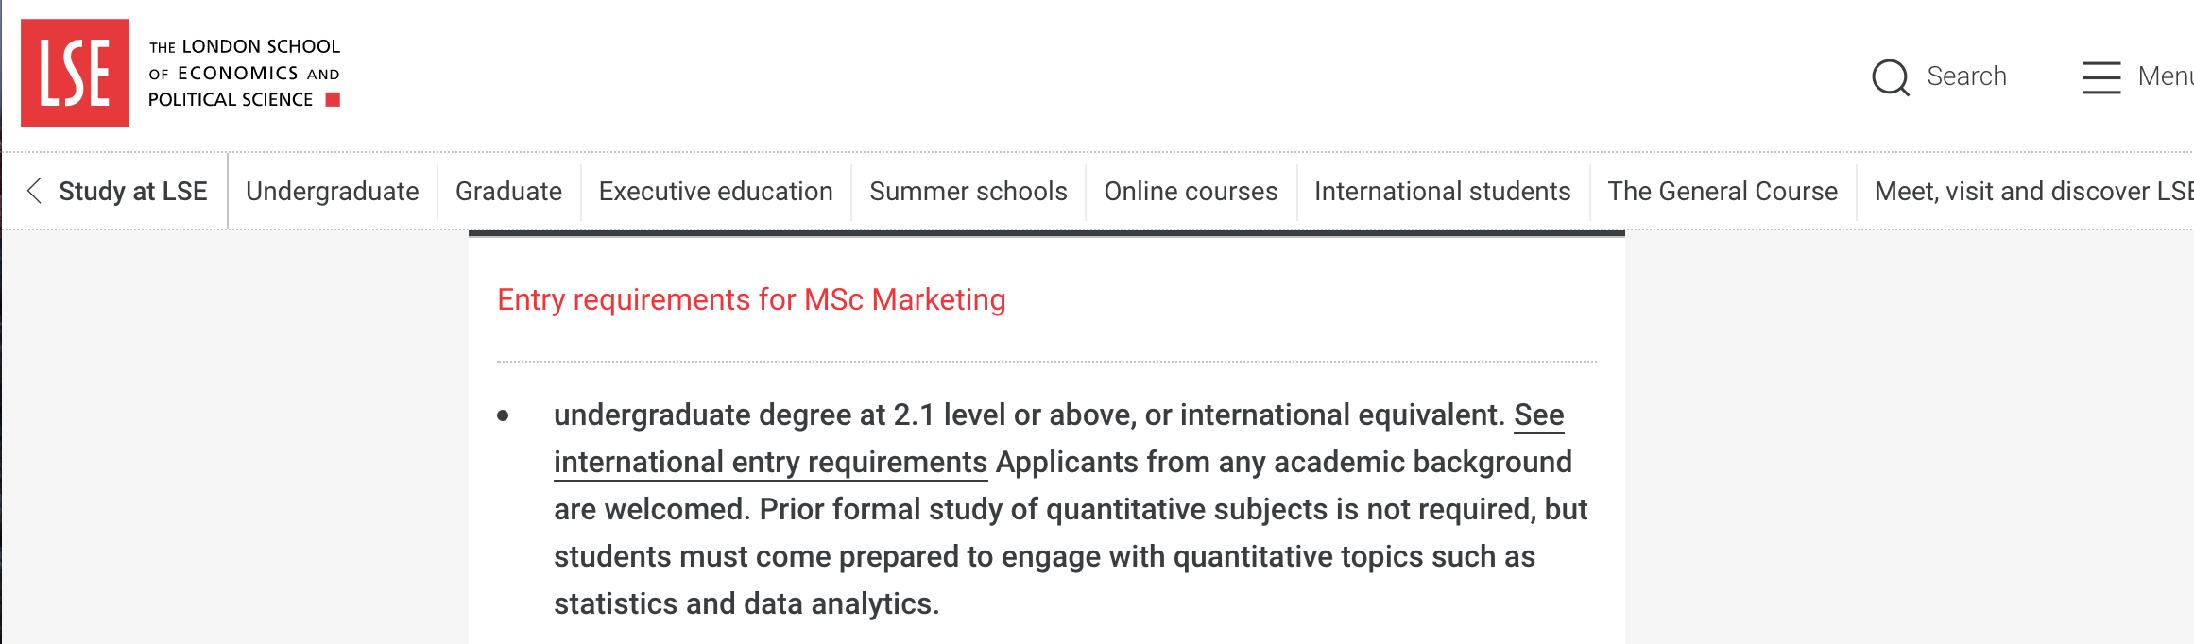Go to Study at LSE section
Screen dimensions: 2194x644
point(132,192)
